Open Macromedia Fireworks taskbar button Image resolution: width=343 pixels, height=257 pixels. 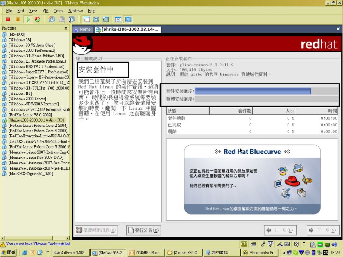tap(259, 253)
